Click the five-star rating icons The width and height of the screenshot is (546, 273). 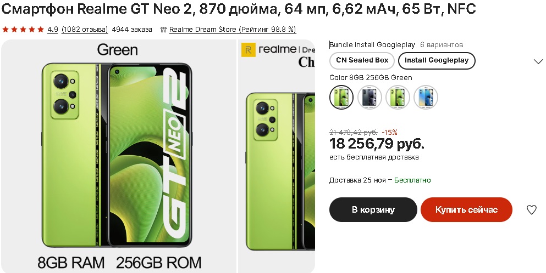[x=23, y=29]
